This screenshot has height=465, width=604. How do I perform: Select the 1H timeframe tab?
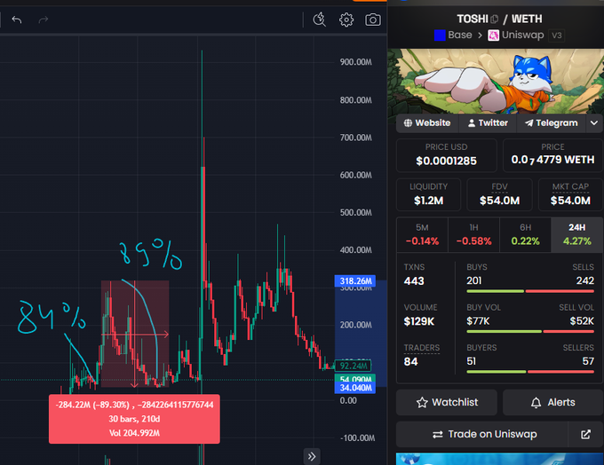click(x=473, y=235)
